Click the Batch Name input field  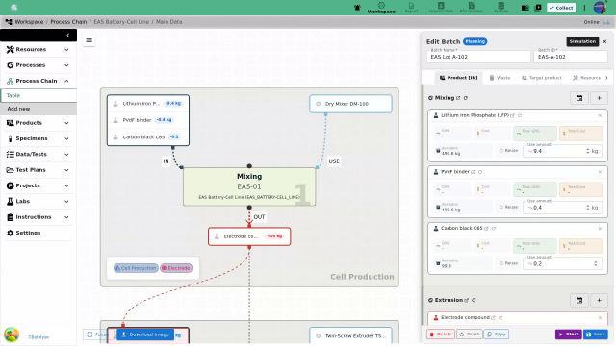(x=478, y=57)
